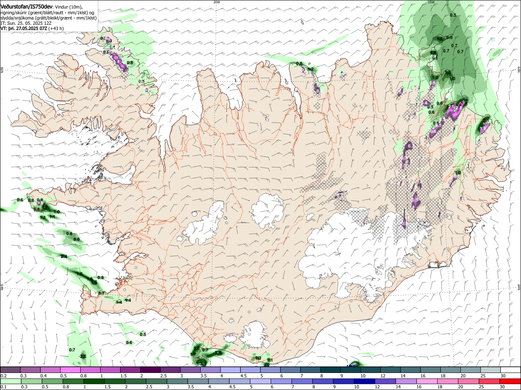This screenshot has width=521, height=390.
Task: Click the "VT: þri. 27.05.2025 07Z (+43 h)" line
Action: tap(33, 29)
